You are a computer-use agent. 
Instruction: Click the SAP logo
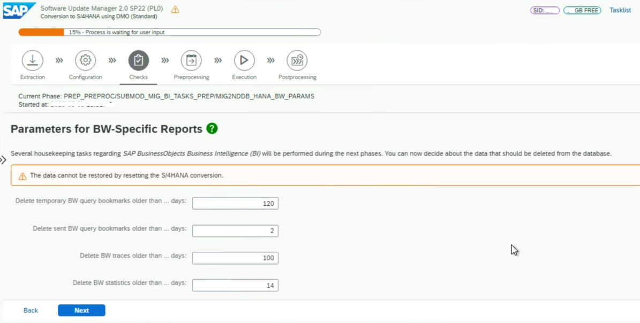[x=19, y=11]
